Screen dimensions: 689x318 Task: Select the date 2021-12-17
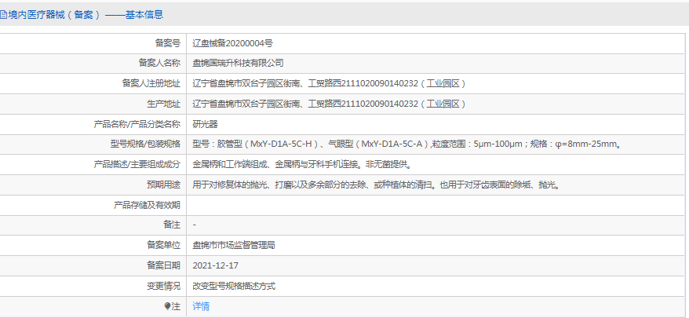[215, 265]
